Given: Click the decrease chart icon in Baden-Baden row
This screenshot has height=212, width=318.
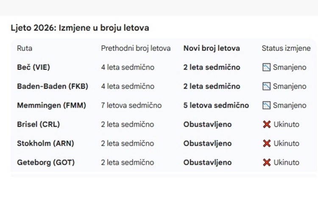Looking at the screenshot, I should coord(266,86).
